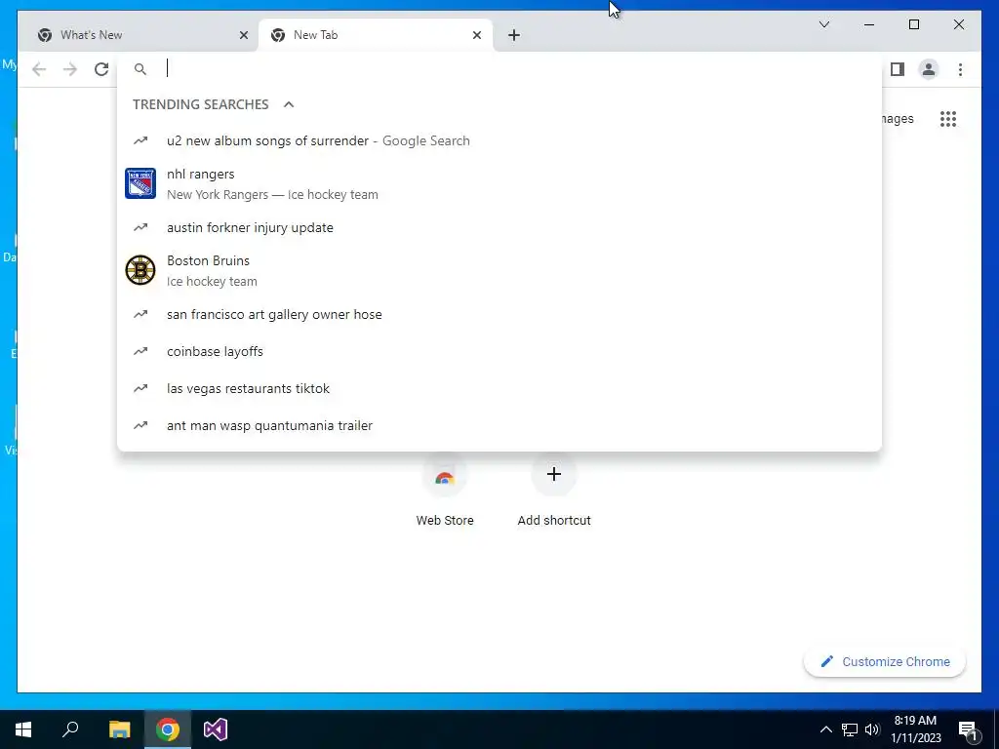Close the New Tab tab
Viewport: 999px width, 749px height.
click(x=476, y=35)
